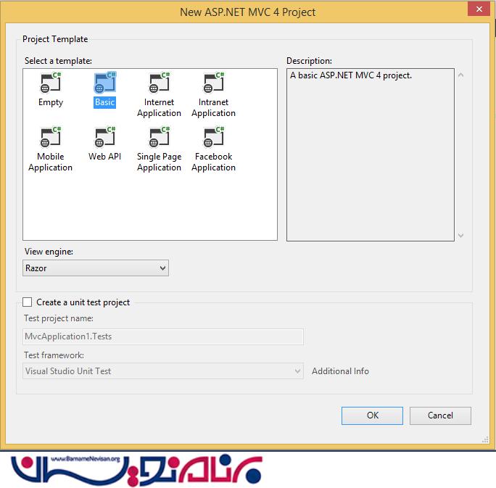Click the Mobile Application label text

point(50,162)
